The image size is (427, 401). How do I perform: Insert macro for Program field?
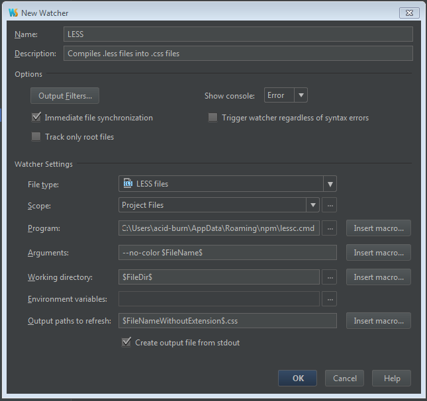click(379, 228)
